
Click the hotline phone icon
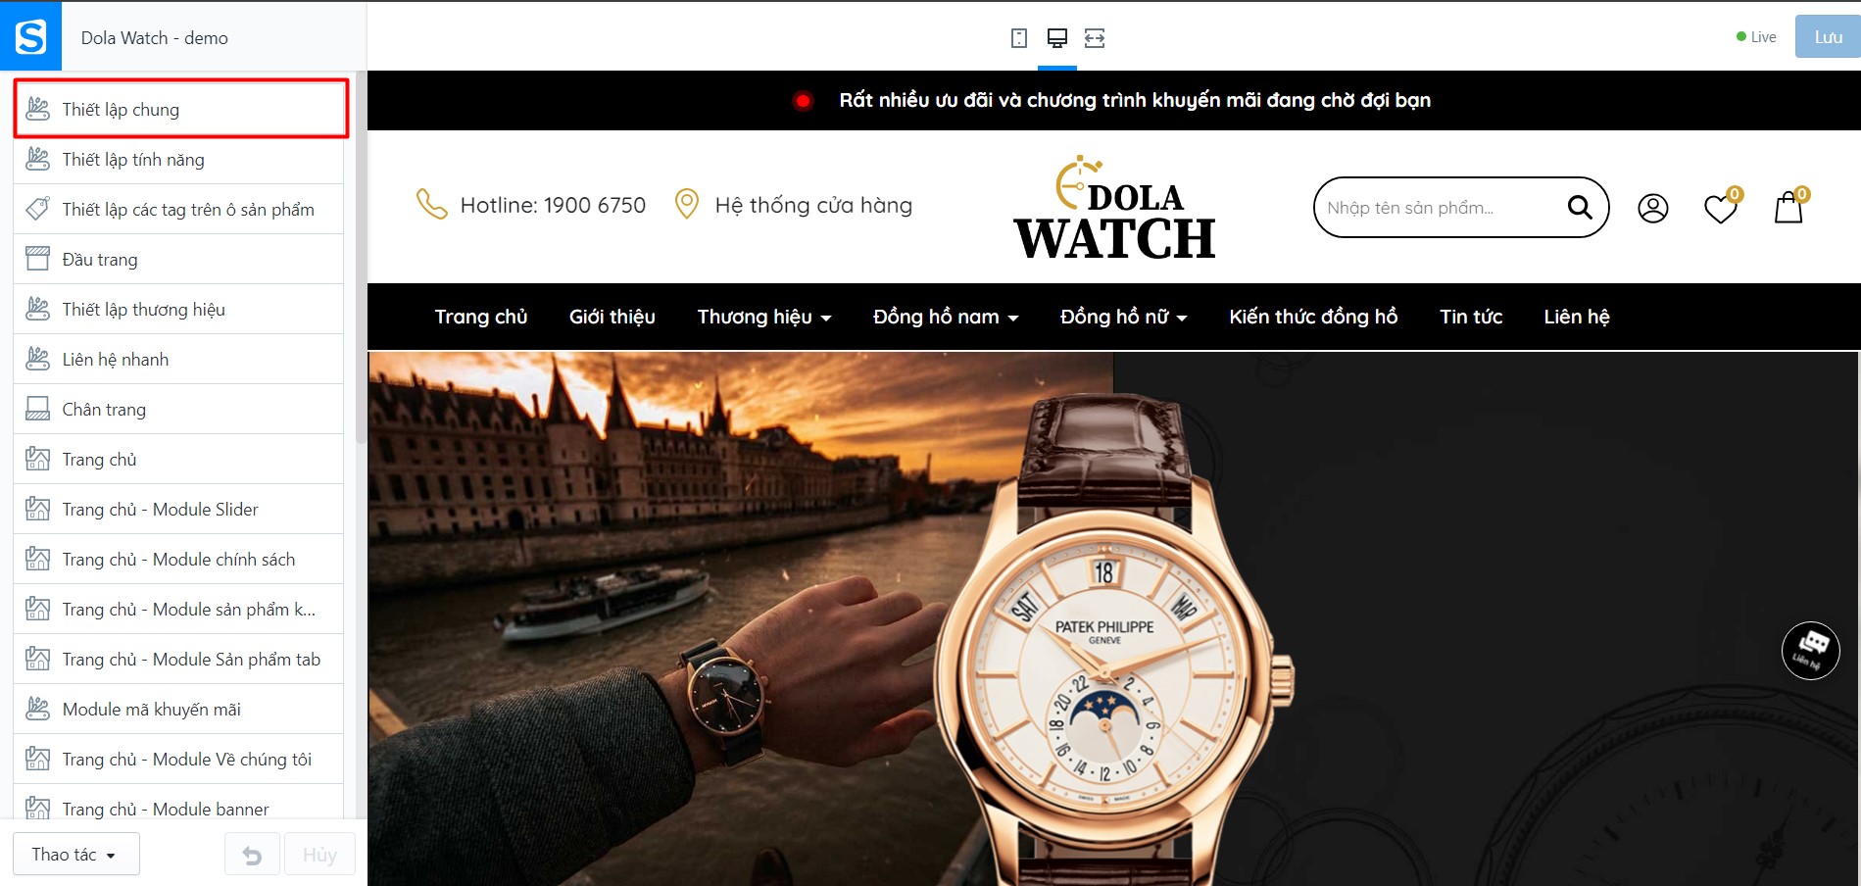(431, 204)
